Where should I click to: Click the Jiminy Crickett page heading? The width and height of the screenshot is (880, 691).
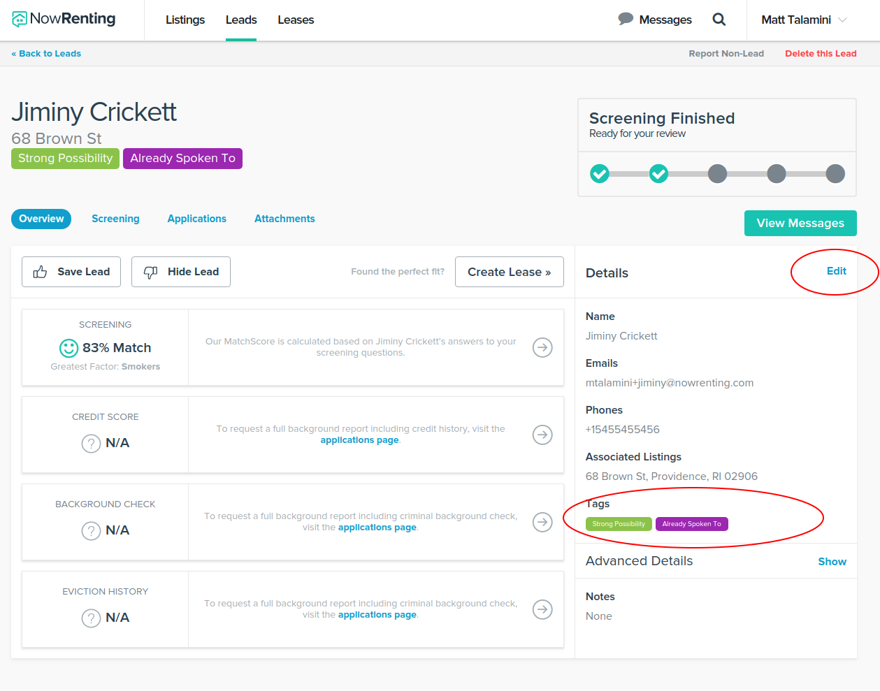click(x=94, y=112)
